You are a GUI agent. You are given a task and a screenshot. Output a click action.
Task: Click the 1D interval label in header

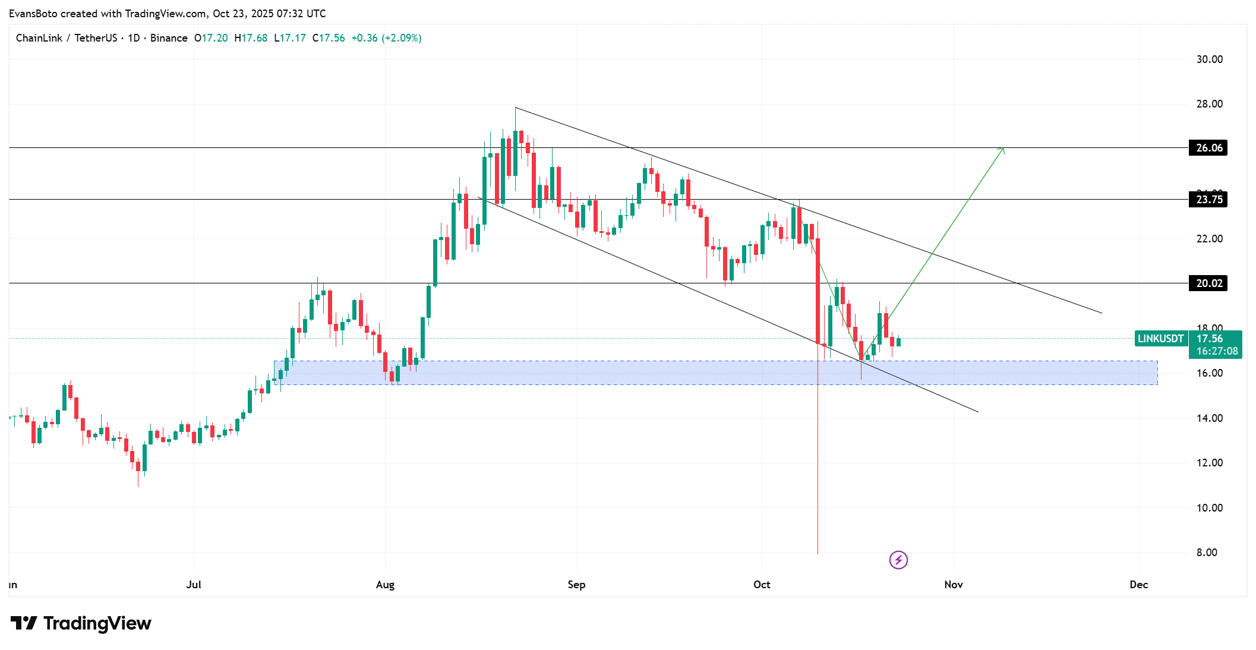click(x=134, y=38)
